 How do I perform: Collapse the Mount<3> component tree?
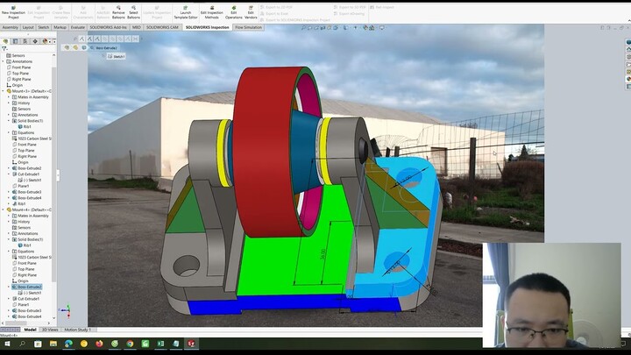point(4,91)
